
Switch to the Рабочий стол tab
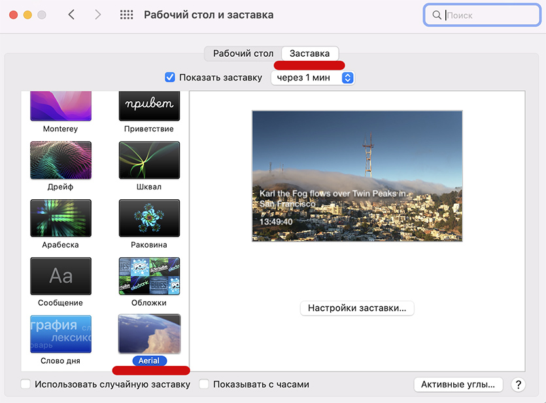[x=243, y=54]
